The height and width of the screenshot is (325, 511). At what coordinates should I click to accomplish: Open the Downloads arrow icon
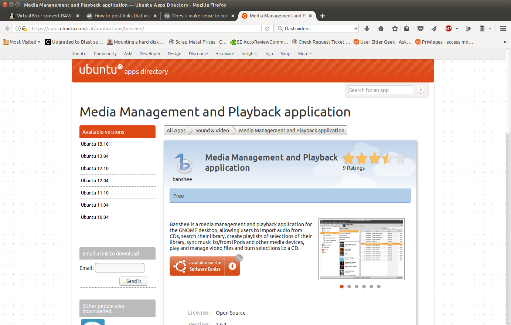coord(367,28)
